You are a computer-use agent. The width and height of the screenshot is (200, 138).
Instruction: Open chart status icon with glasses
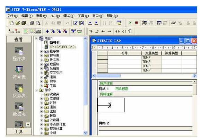click(x=173, y=23)
